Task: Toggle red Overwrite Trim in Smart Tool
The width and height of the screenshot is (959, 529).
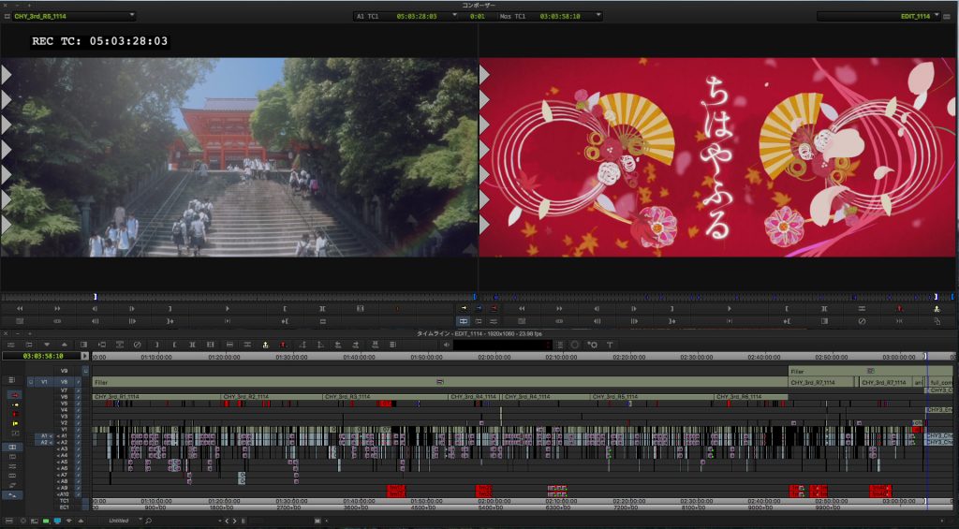Action: pos(15,414)
